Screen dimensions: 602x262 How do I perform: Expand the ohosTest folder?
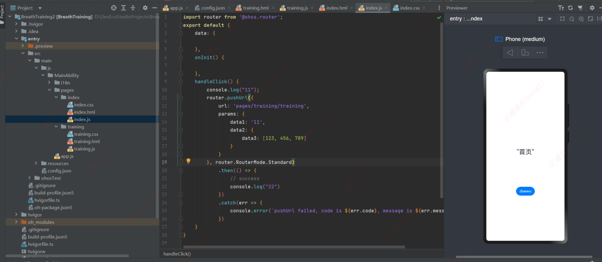29,178
